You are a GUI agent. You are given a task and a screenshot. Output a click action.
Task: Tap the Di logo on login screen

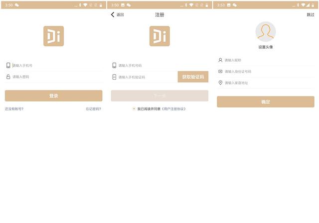point(53,36)
